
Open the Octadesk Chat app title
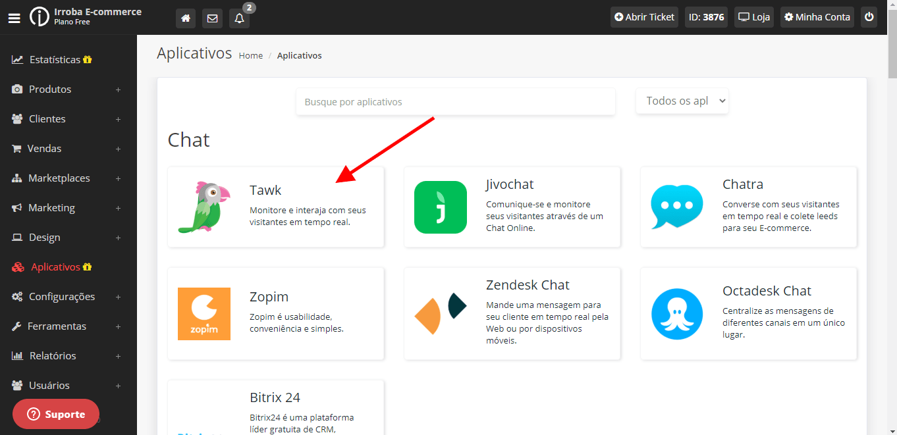[767, 291]
